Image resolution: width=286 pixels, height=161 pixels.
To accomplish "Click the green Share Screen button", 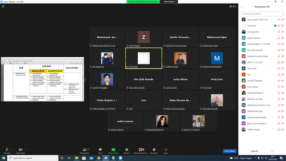I will coord(113,151).
